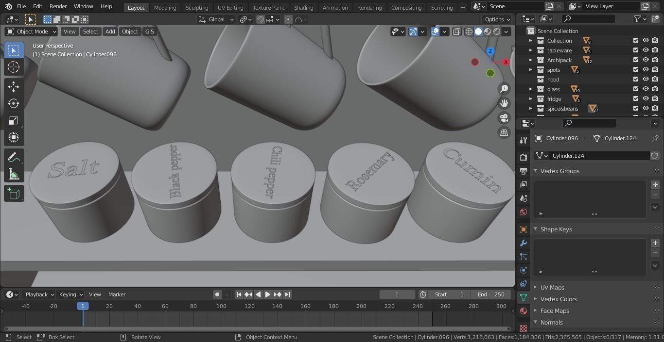Expand the Vertex Colors panel

(x=536, y=299)
